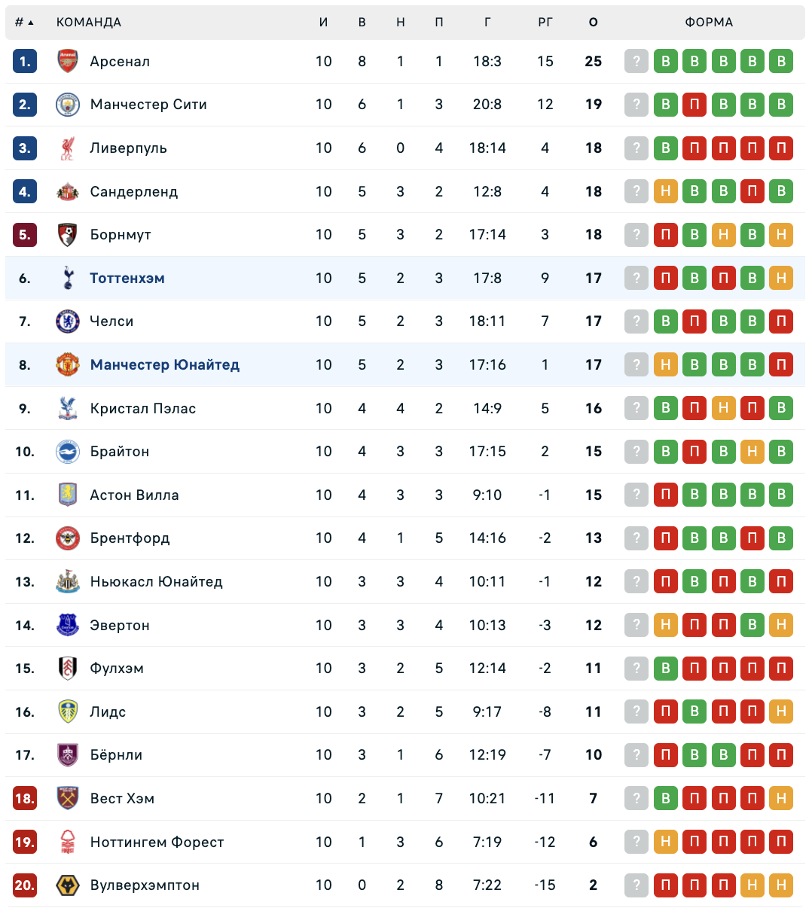This screenshot has width=812, height=911.
Task: Click the Wolverhampton wolf crest
Action: (x=68, y=885)
